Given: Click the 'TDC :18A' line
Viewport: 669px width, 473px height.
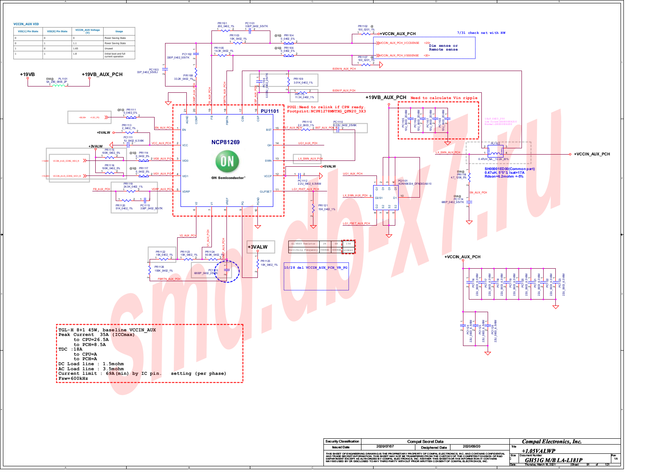Looking at the screenshot, I should point(70,349).
